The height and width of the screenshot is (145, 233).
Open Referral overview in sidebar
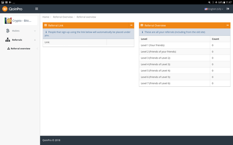pyautogui.click(x=20, y=49)
